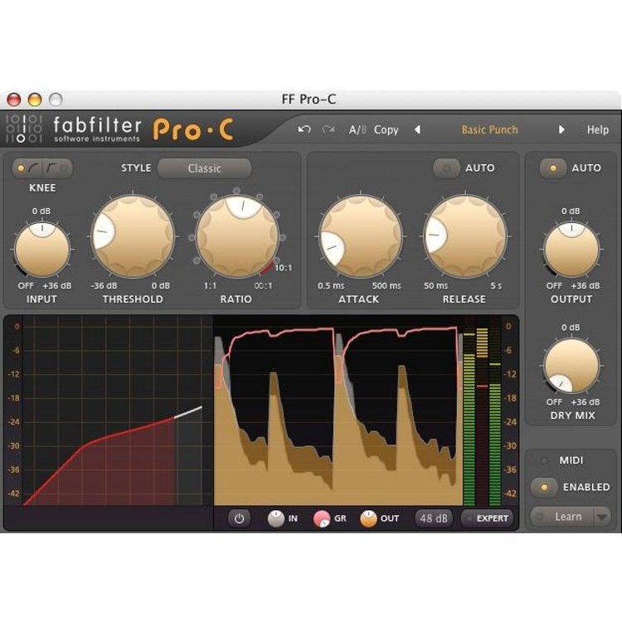Toggle the level display power button
Viewport: 622px width, 622px height.
click(x=239, y=518)
